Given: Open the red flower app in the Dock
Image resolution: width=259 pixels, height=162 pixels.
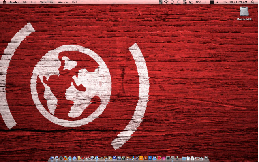Looking at the screenshot, I should pyautogui.click(x=159, y=158).
